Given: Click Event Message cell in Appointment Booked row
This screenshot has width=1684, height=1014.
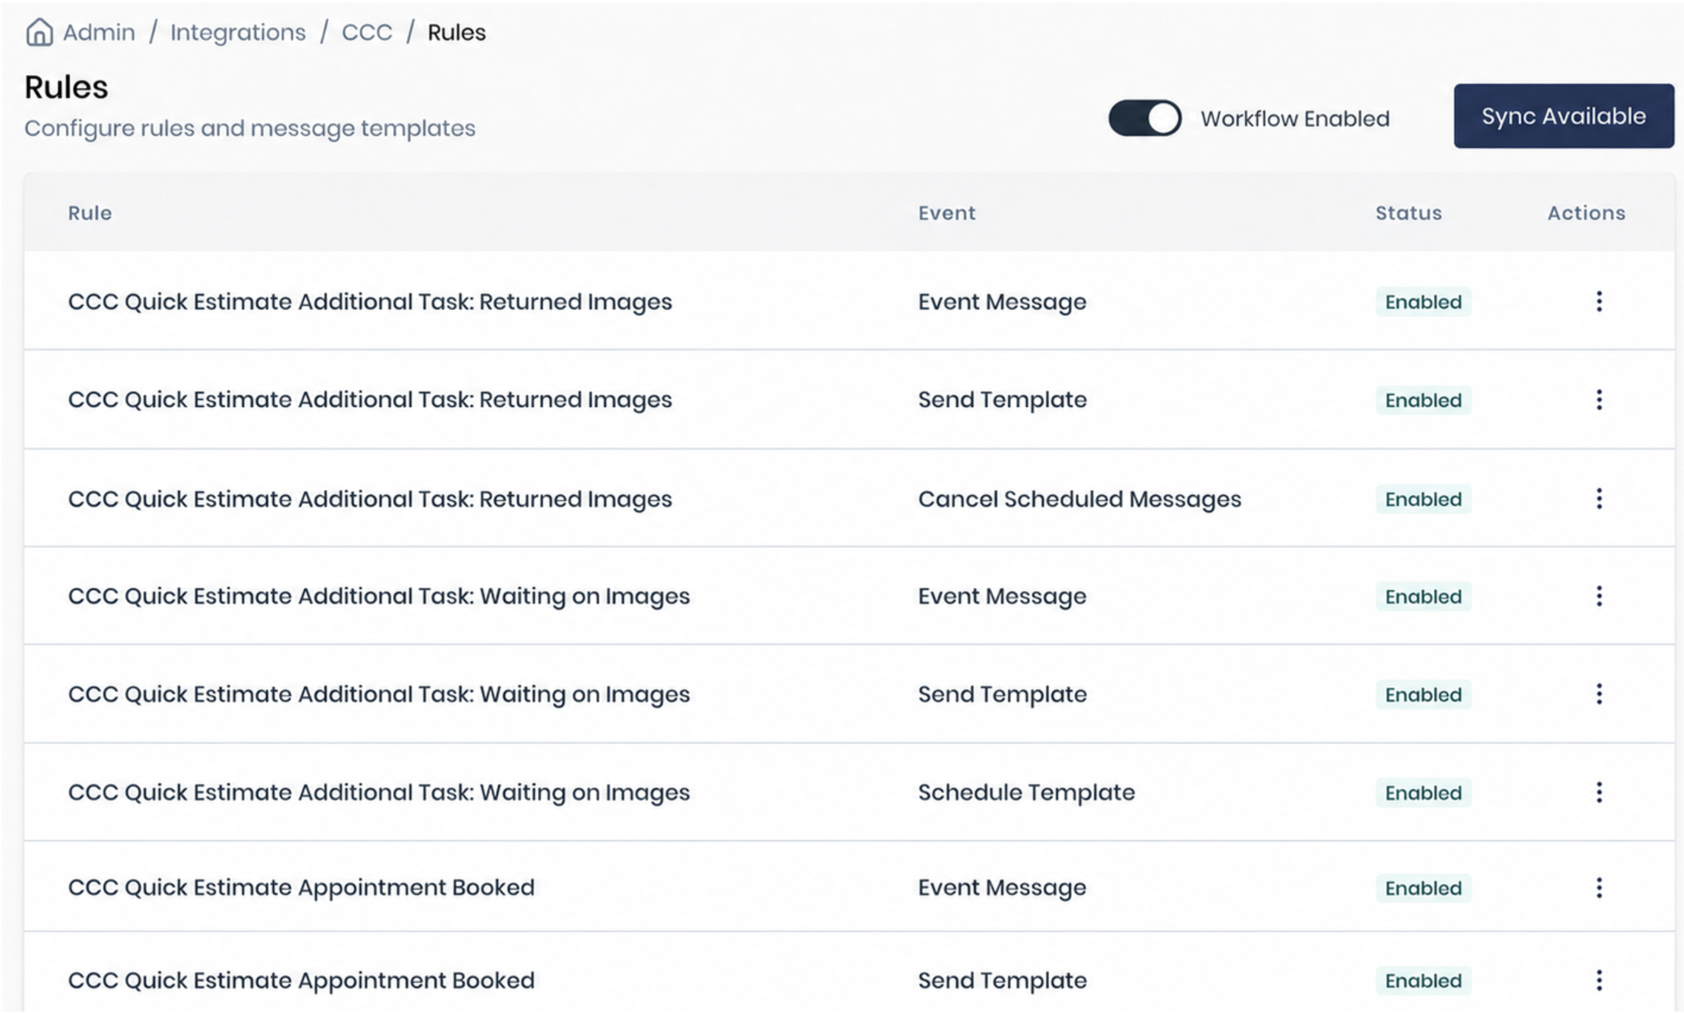Looking at the screenshot, I should coord(1002,888).
